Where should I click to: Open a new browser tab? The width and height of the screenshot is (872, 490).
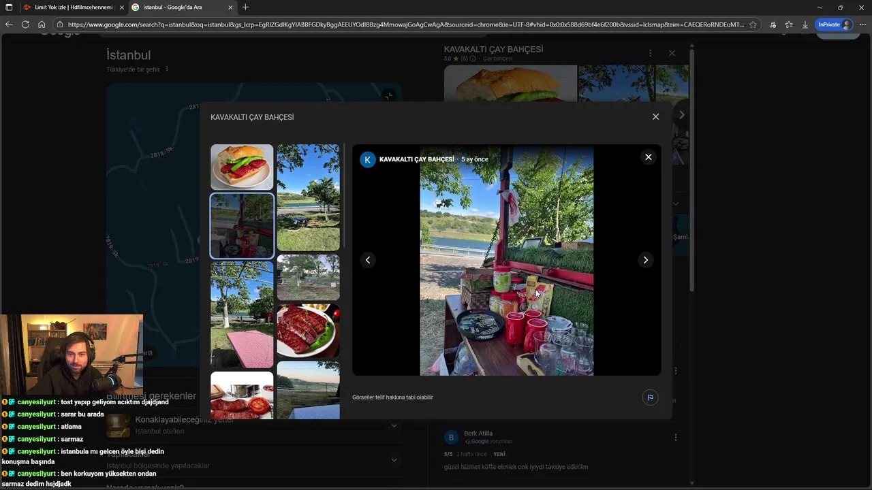click(x=245, y=7)
